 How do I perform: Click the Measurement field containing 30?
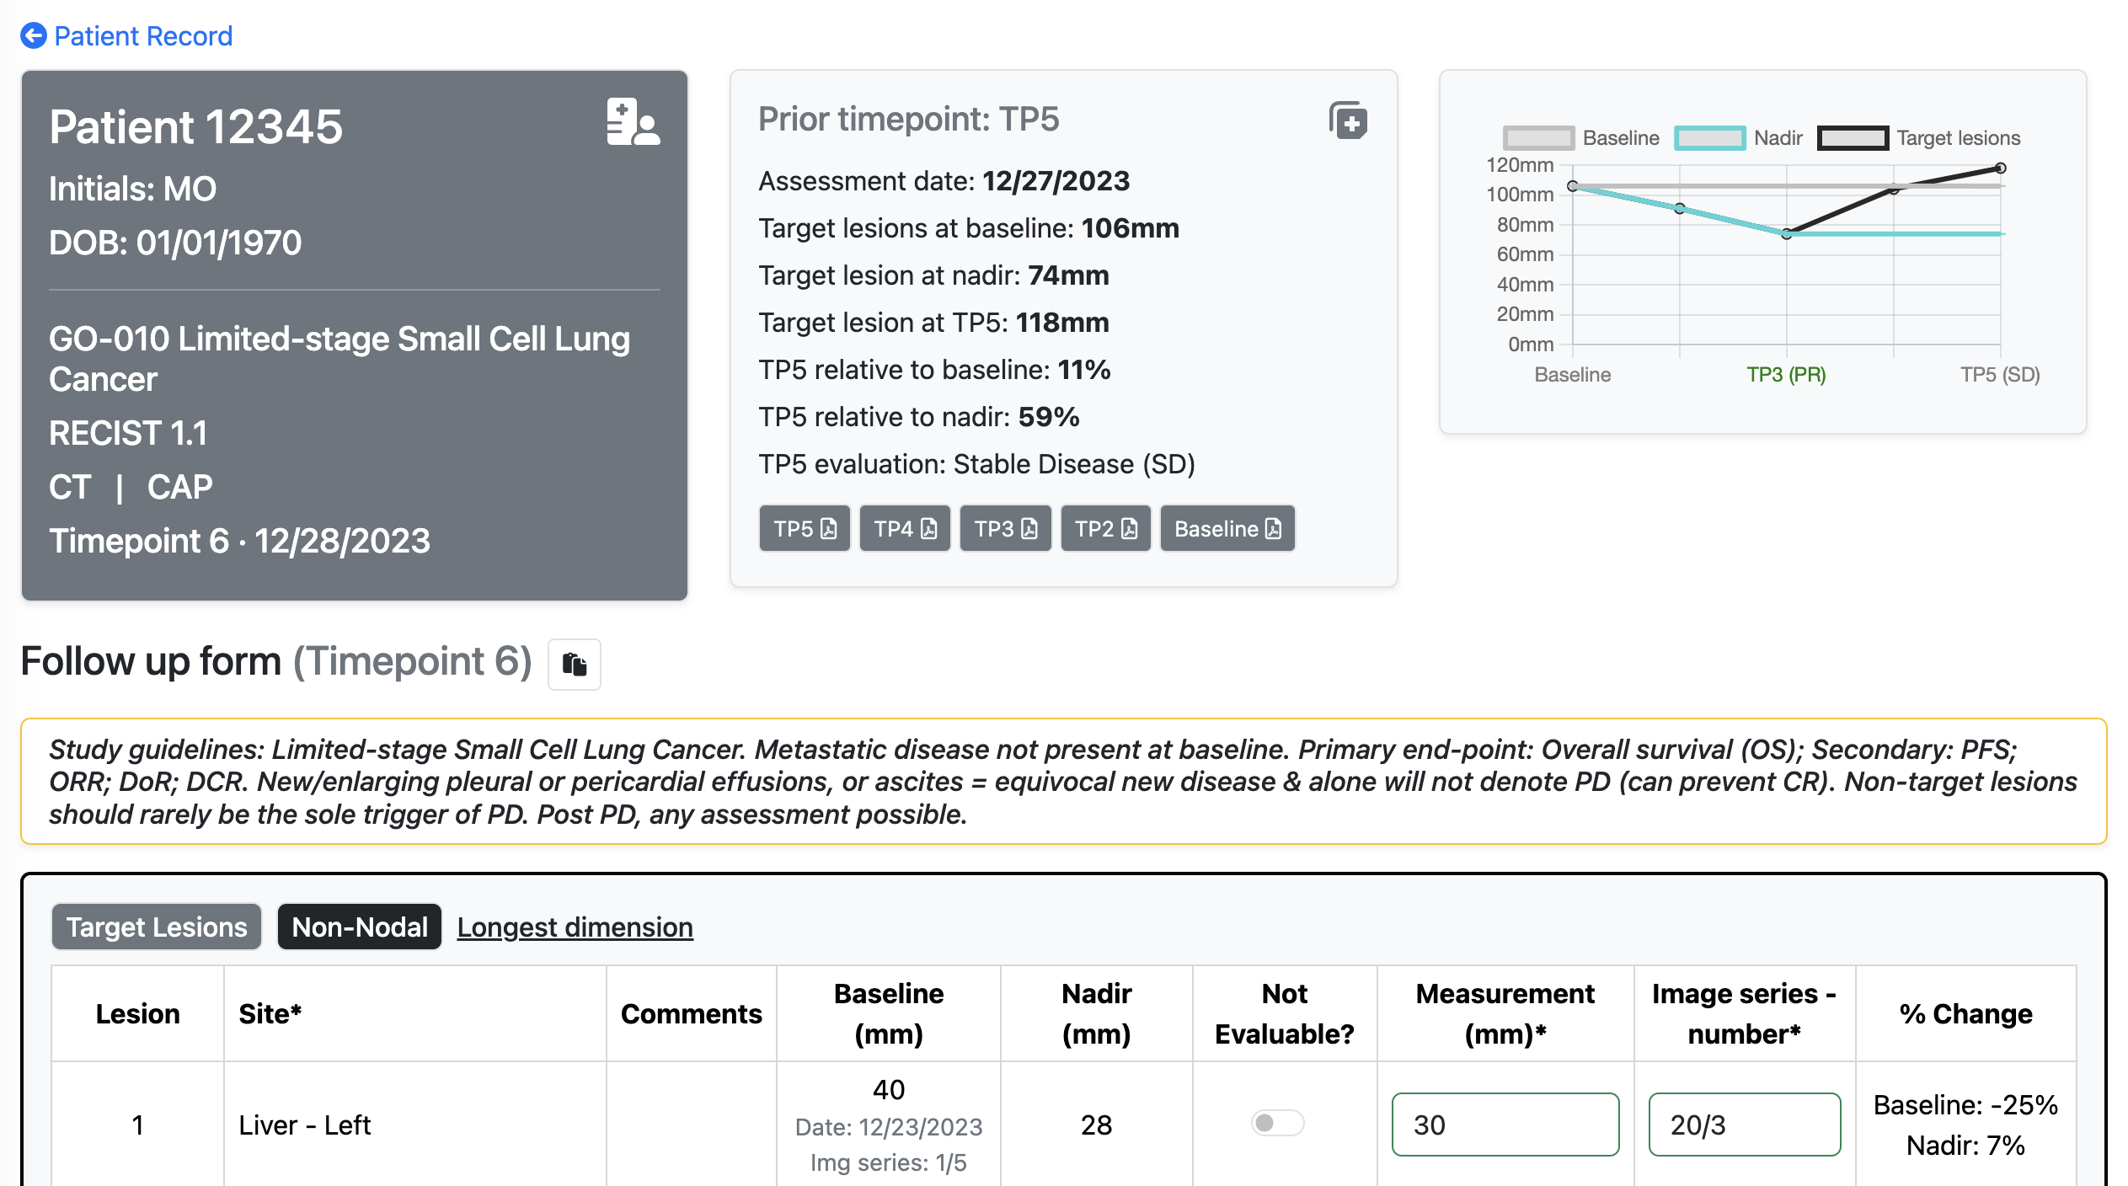click(x=1505, y=1125)
